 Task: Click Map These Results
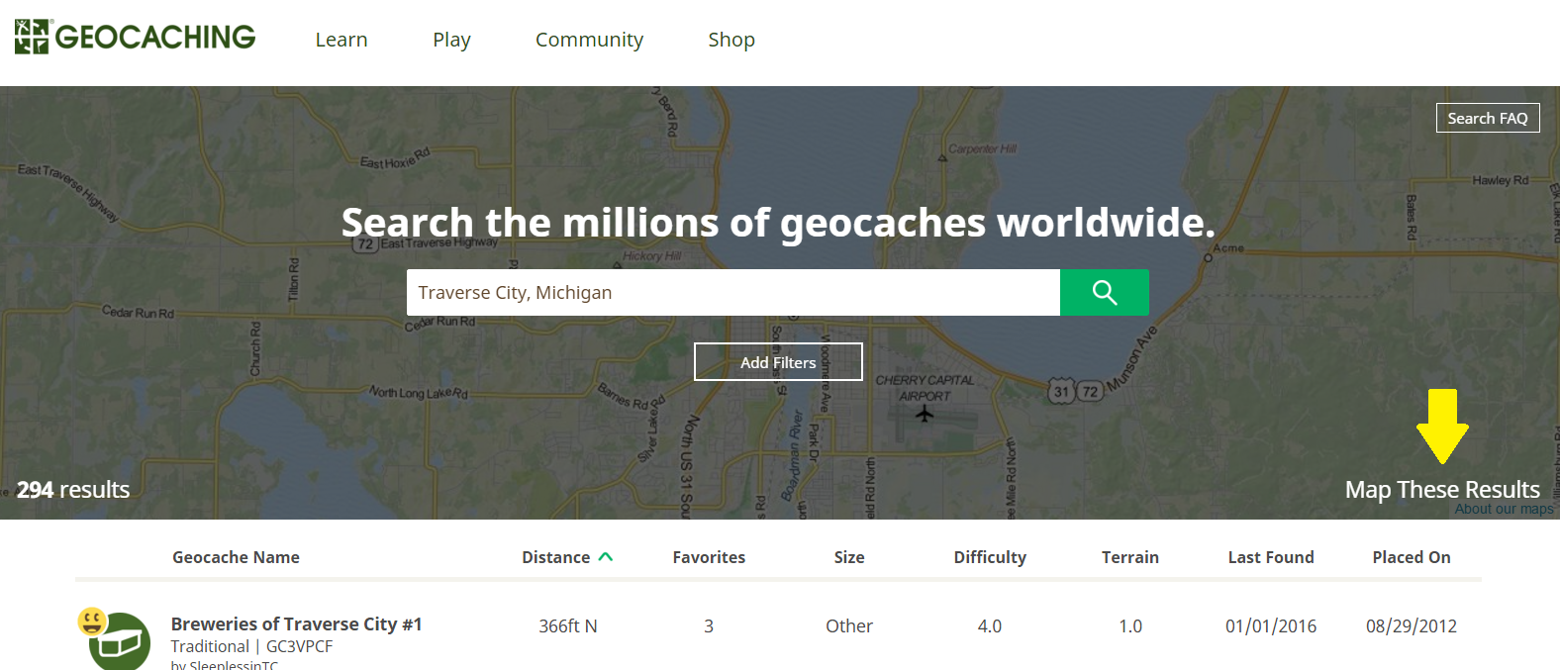pos(1442,490)
